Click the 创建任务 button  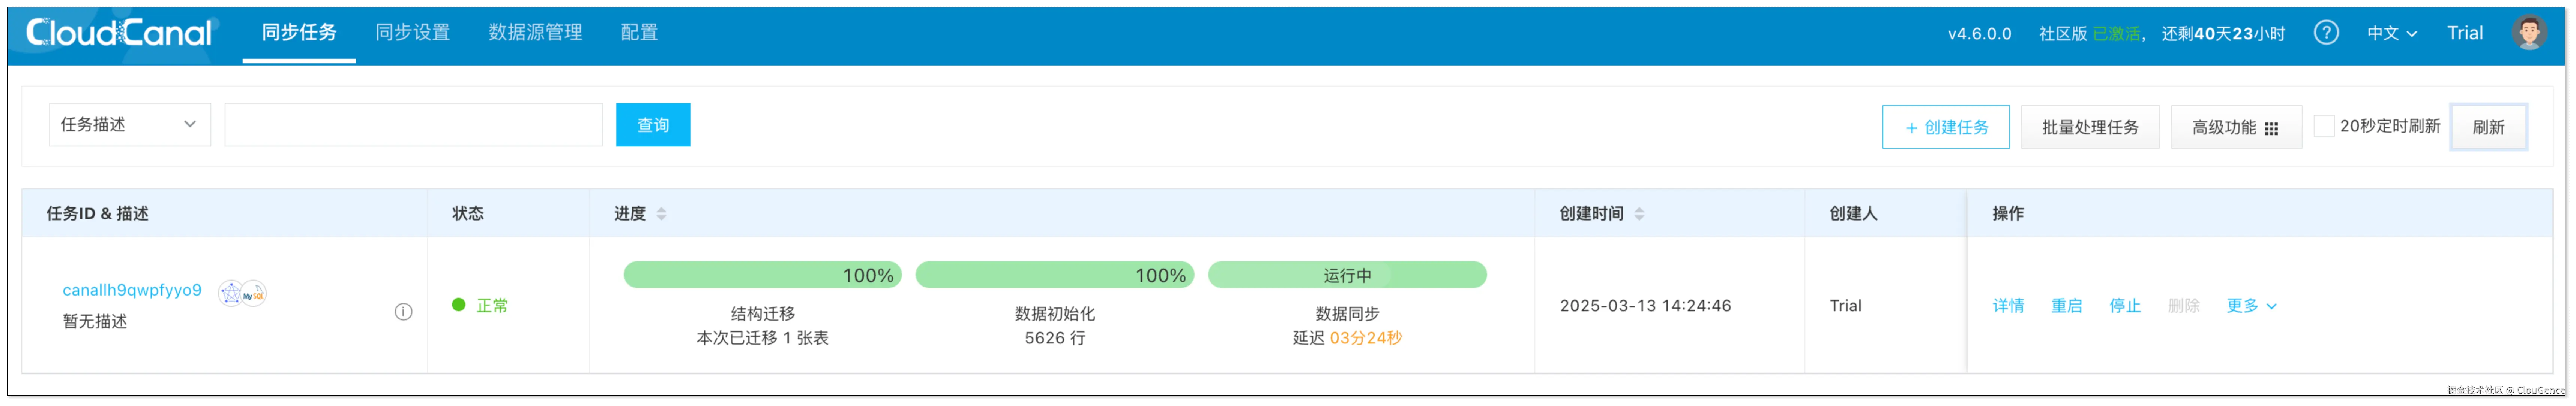point(1945,127)
